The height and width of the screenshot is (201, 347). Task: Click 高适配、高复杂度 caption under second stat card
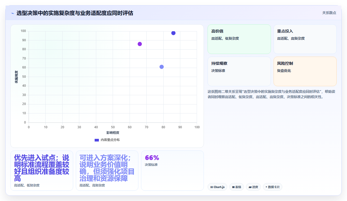[92, 185]
